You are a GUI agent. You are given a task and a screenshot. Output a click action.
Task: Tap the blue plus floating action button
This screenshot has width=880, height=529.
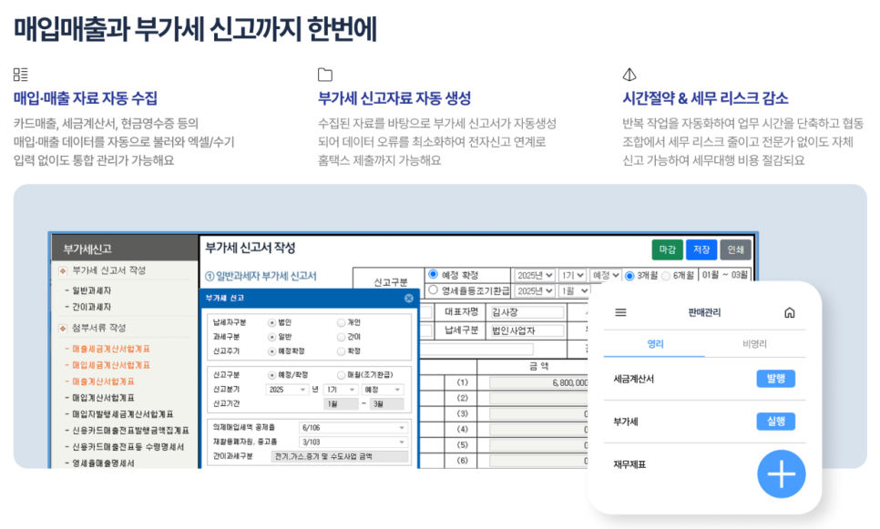[780, 474]
